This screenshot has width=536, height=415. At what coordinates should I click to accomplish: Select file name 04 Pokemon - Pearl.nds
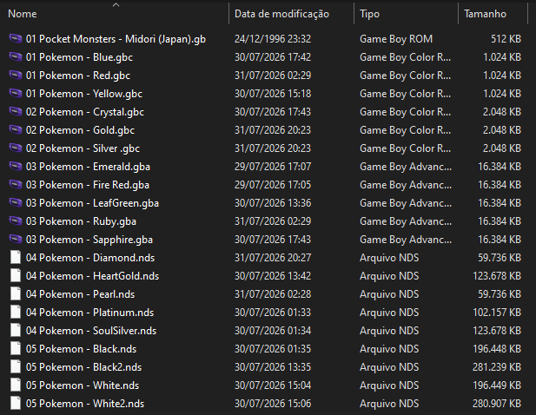pyautogui.click(x=80, y=294)
